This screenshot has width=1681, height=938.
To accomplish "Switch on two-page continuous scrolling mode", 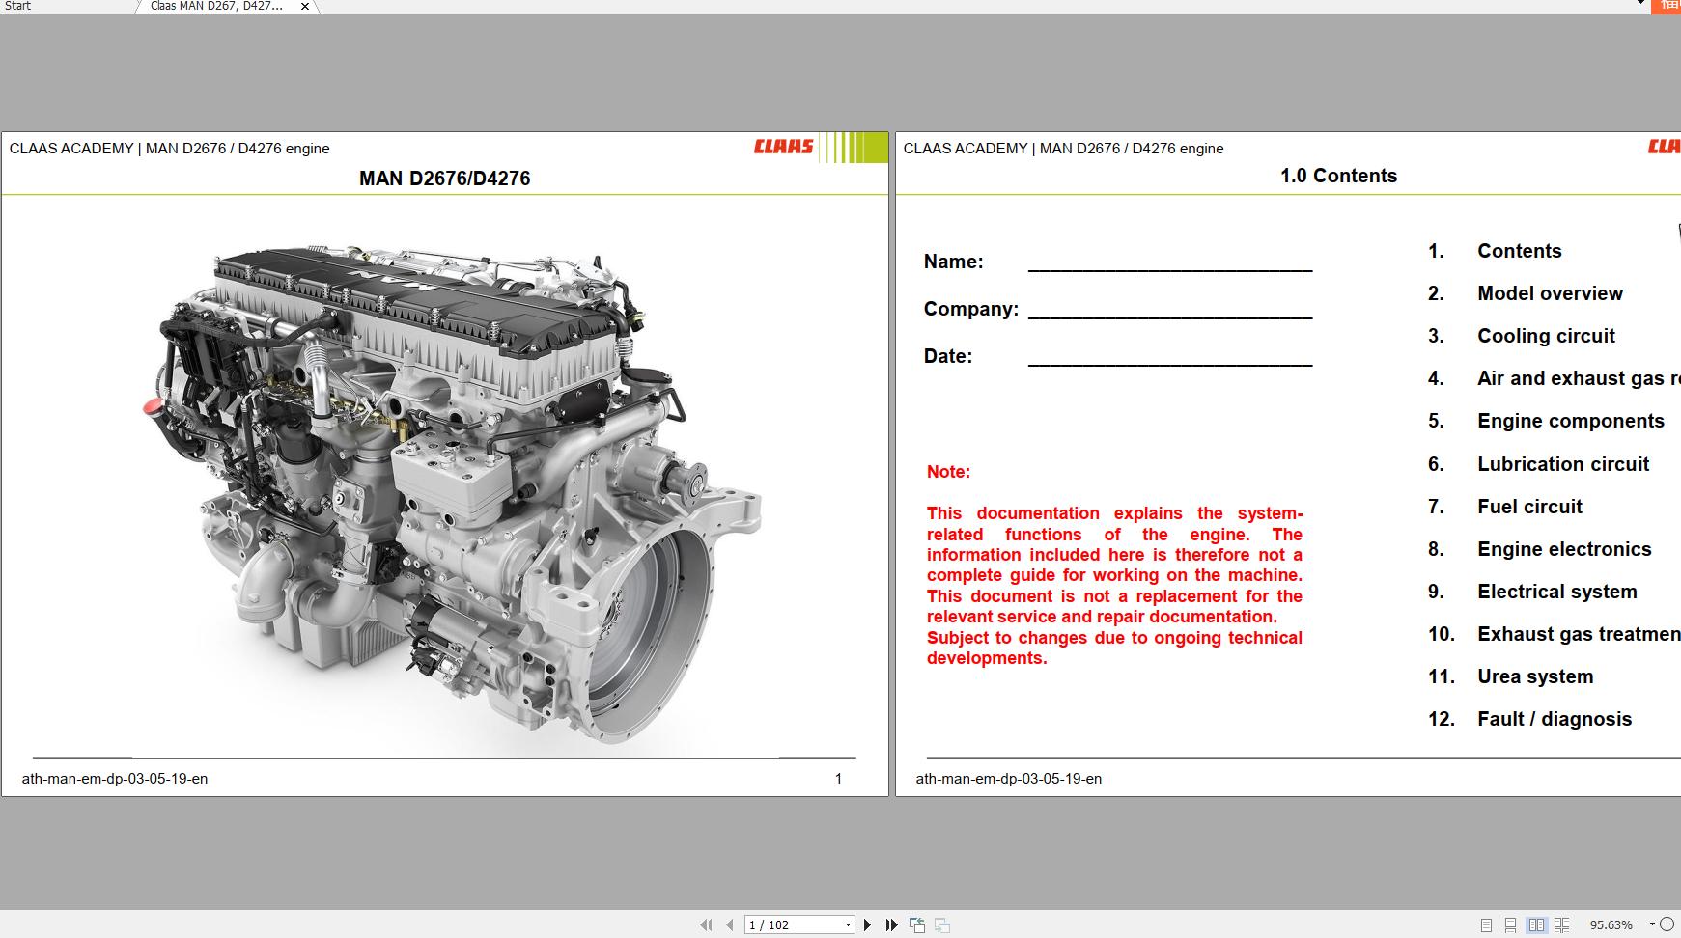I will click(1561, 924).
